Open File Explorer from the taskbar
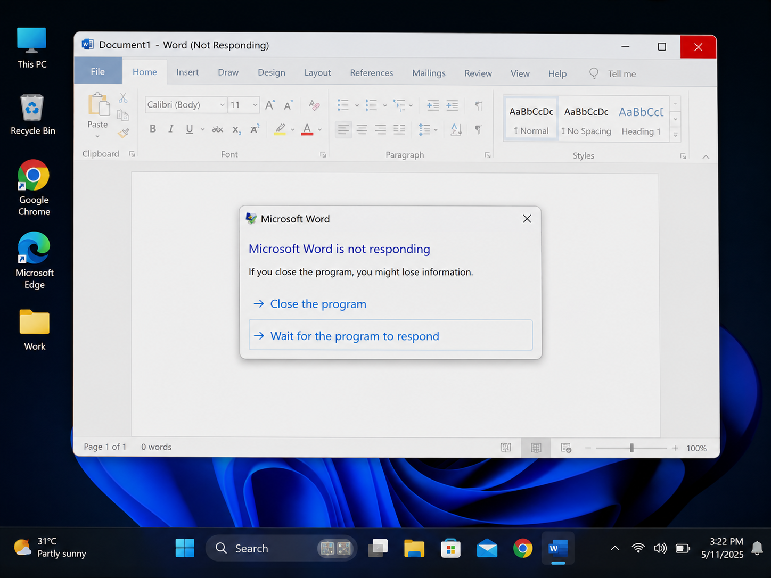Screen dimensions: 771x578 click(x=414, y=548)
